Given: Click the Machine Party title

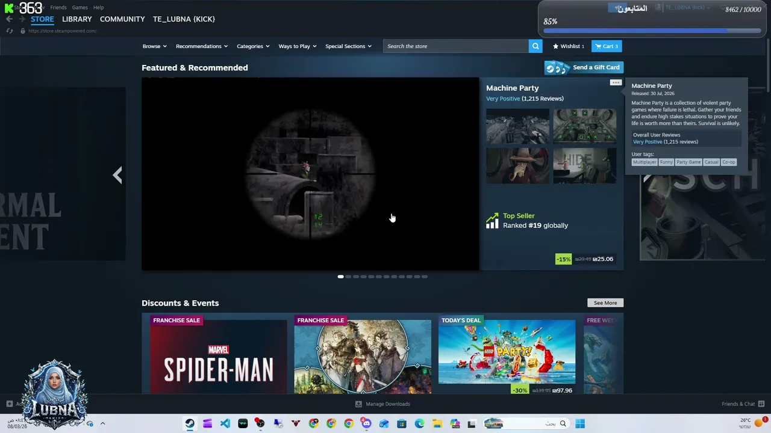Looking at the screenshot, I should click(x=513, y=88).
